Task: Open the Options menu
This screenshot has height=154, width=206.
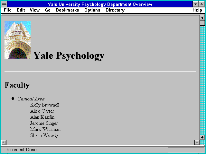Action: click(92, 10)
